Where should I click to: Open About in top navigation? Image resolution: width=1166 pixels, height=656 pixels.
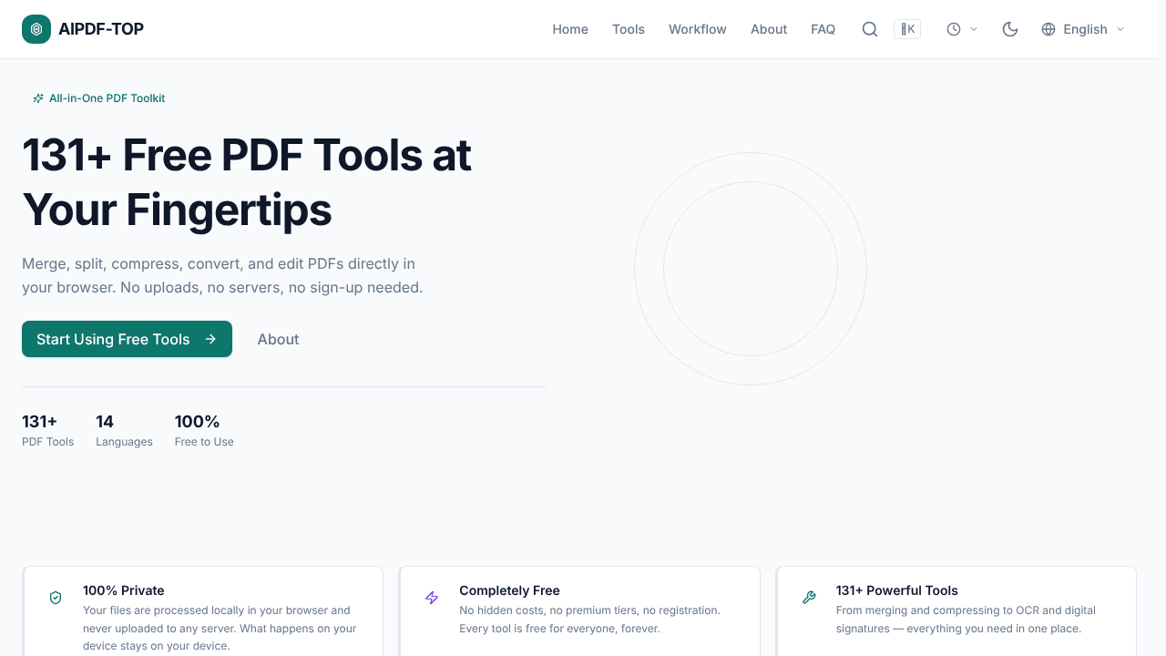[769, 29]
